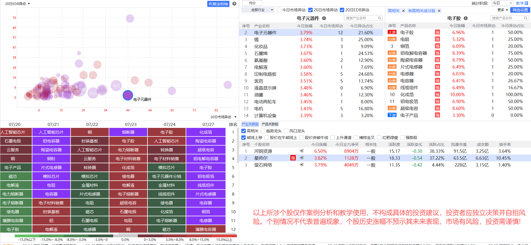
Task: Click the 恢复坐标轴 button
Action: coord(218,4)
